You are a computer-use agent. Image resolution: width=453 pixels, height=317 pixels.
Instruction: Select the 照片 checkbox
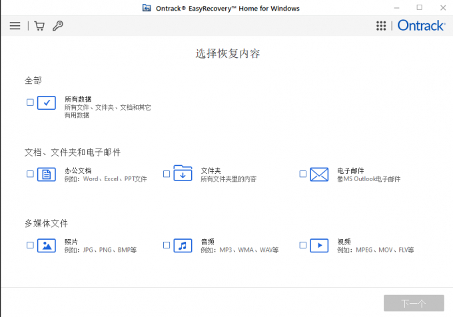tap(30, 245)
